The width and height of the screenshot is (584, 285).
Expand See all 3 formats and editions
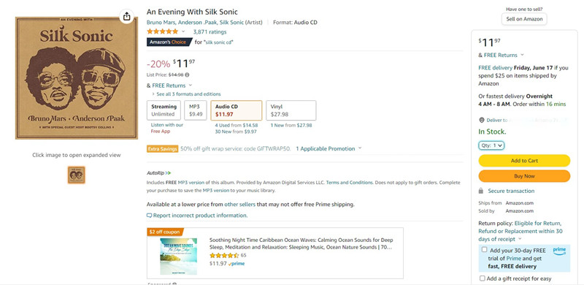[x=186, y=94]
